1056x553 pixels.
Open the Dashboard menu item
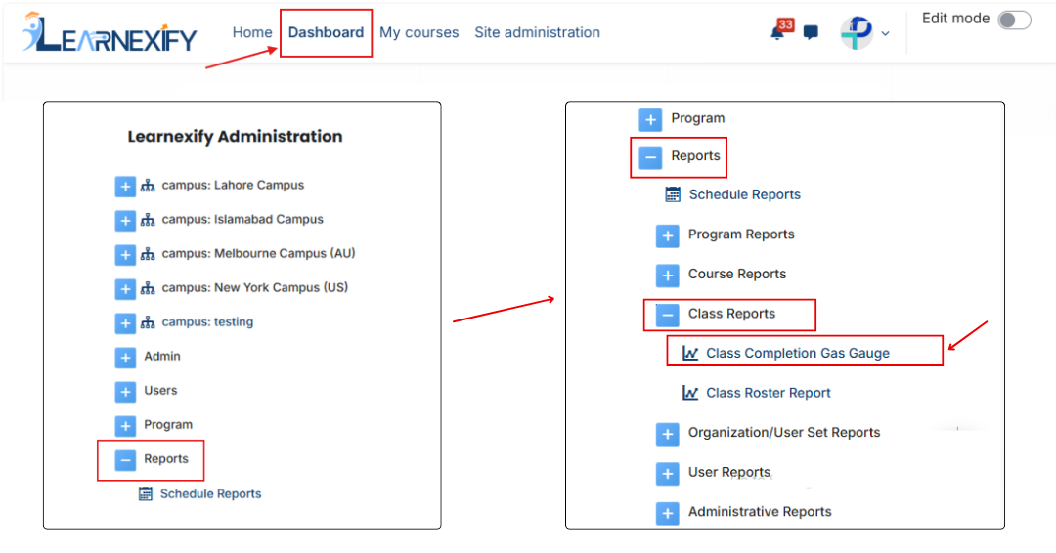coord(326,32)
